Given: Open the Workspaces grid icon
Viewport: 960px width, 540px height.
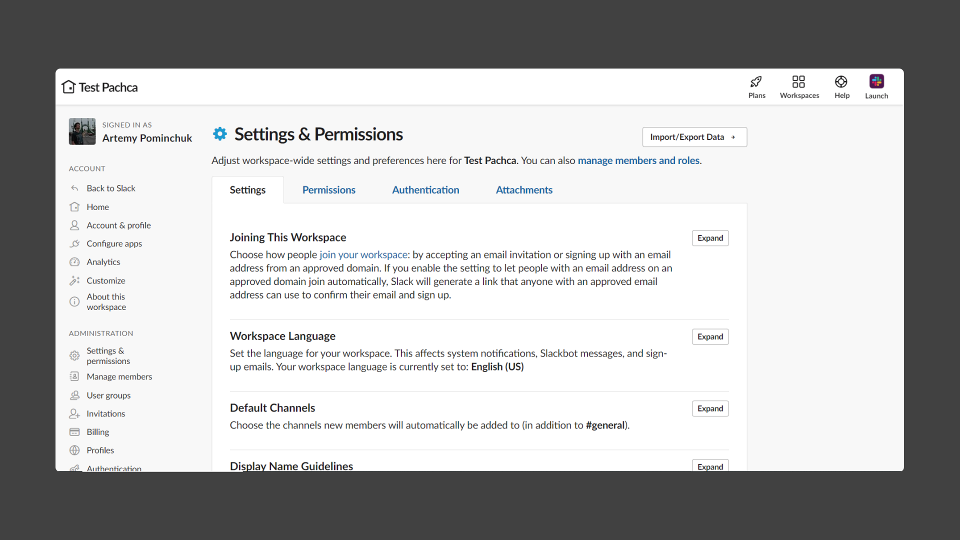Looking at the screenshot, I should [x=798, y=82].
